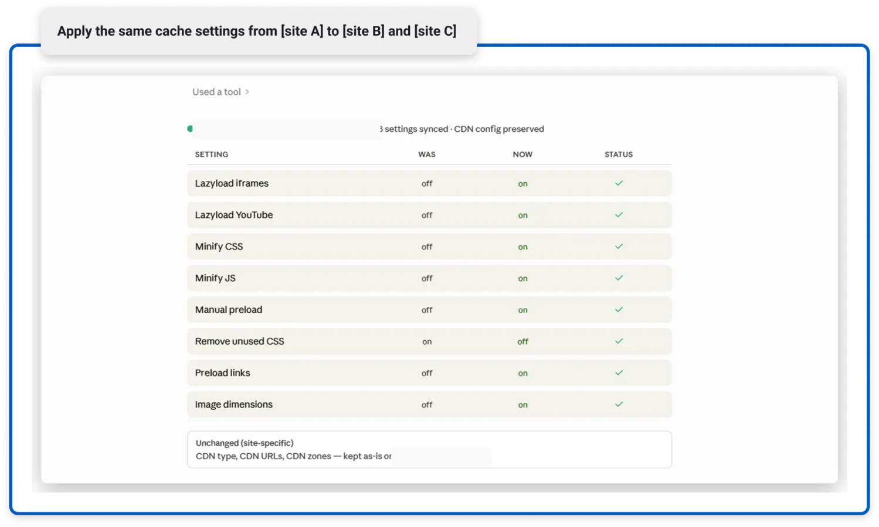Click the Remove unused CSS status checkmark
Image resolution: width=879 pixels, height=527 pixels.
click(x=619, y=341)
